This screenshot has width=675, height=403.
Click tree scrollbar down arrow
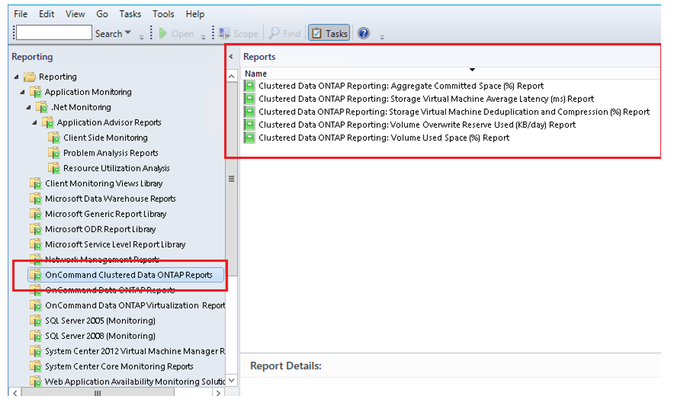point(232,381)
